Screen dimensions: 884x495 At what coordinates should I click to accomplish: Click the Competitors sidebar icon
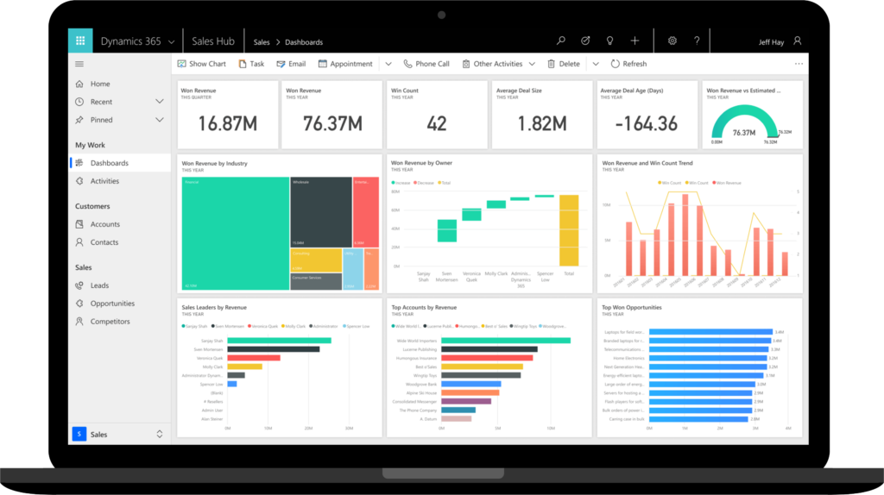click(x=79, y=322)
